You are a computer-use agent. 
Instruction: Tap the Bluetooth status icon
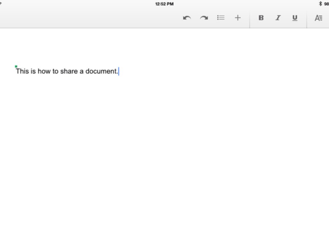point(320,4)
